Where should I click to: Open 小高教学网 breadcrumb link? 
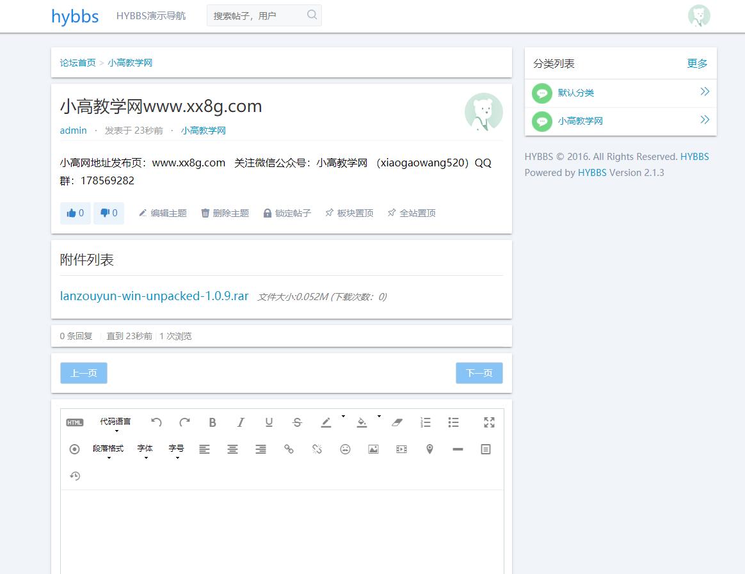pos(130,63)
